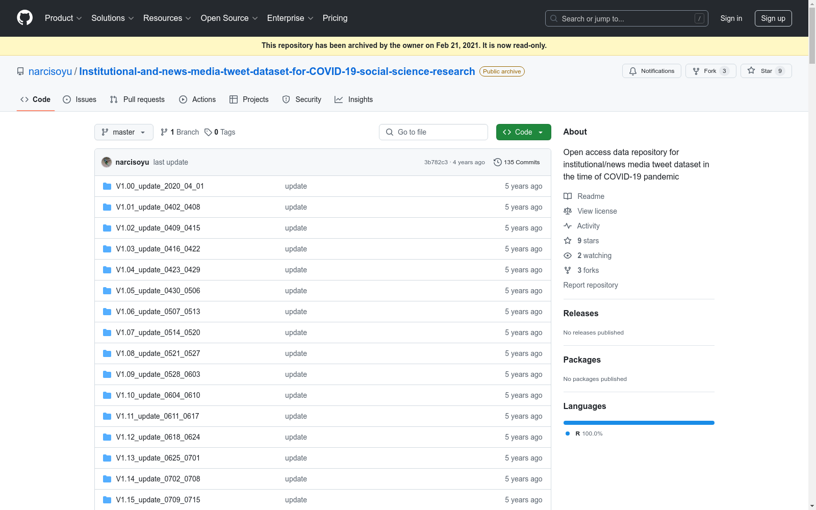
Task: Open the V1.10_update_0604_0610 folder
Action: tap(158, 395)
